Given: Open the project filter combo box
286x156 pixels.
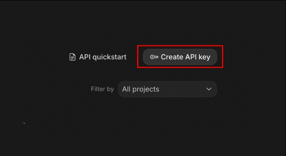Looking at the screenshot, I should tap(167, 89).
